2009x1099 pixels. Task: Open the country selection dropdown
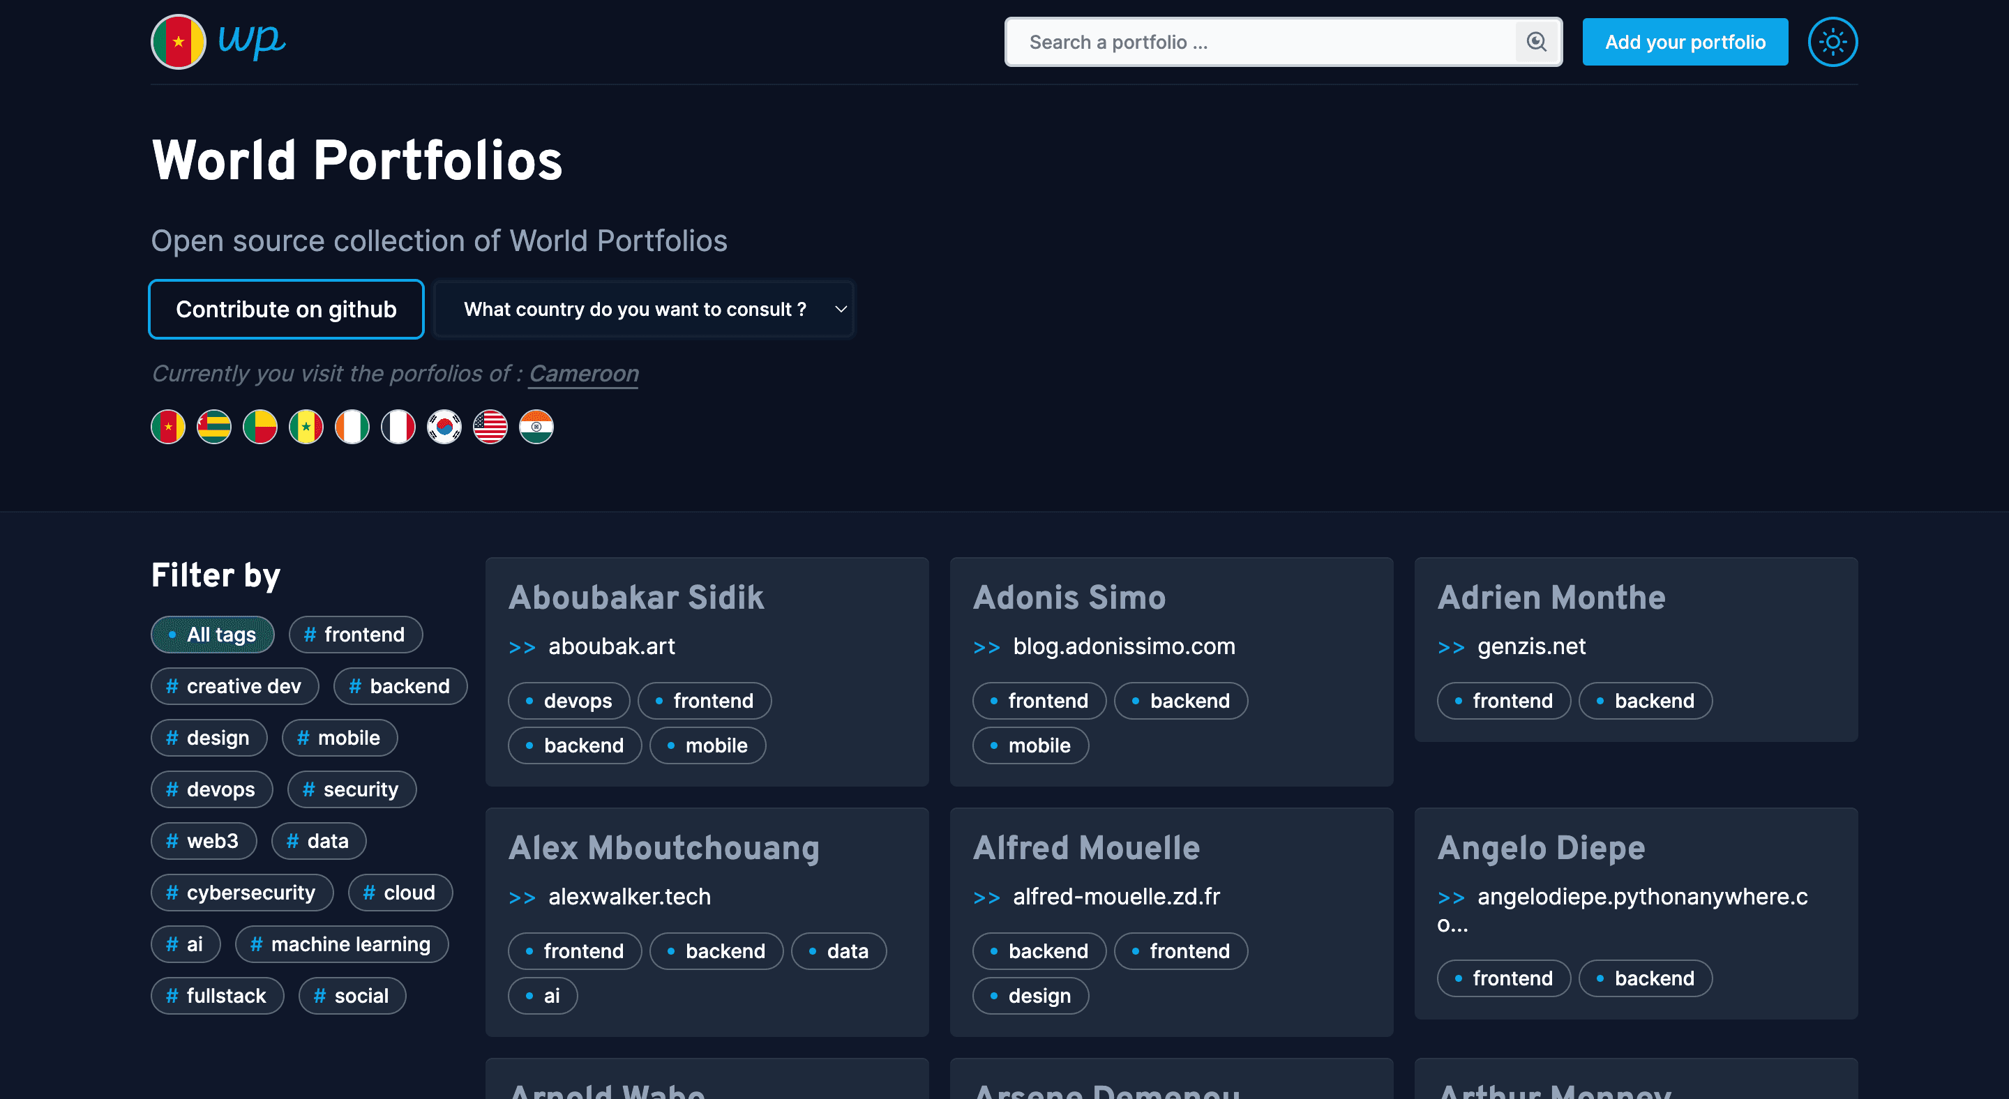pos(644,310)
